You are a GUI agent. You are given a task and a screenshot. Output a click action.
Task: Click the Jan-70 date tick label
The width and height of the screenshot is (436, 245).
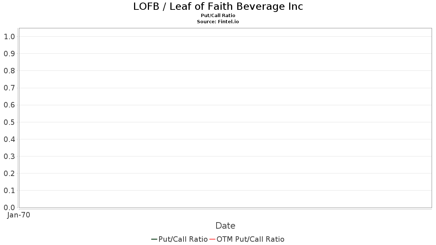tap(19, 215)
